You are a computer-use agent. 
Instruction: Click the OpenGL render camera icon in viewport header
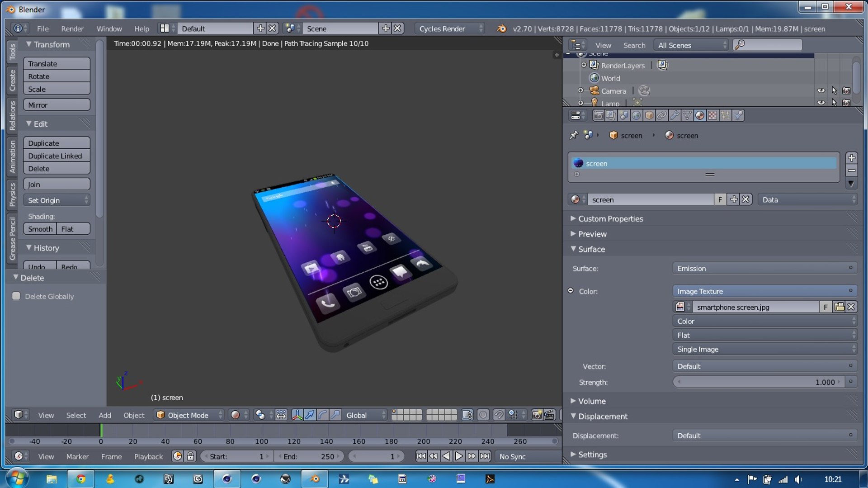tap(537, 415)
